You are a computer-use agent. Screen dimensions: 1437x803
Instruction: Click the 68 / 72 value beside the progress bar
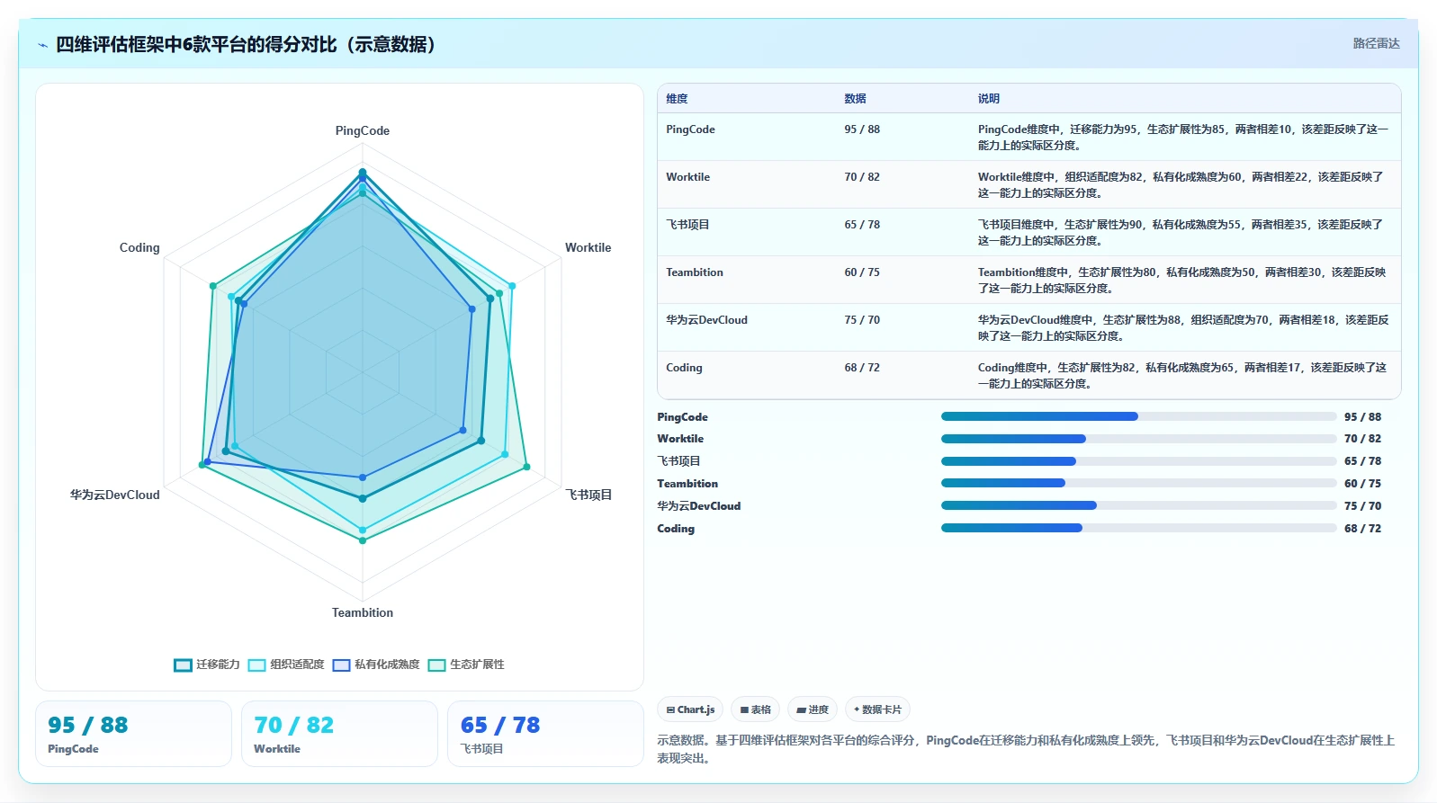tap(1362, 529)
